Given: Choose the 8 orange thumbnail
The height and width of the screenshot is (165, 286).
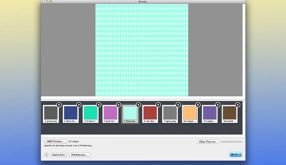Looking at the screenshot, I should (x=190, y=114).
